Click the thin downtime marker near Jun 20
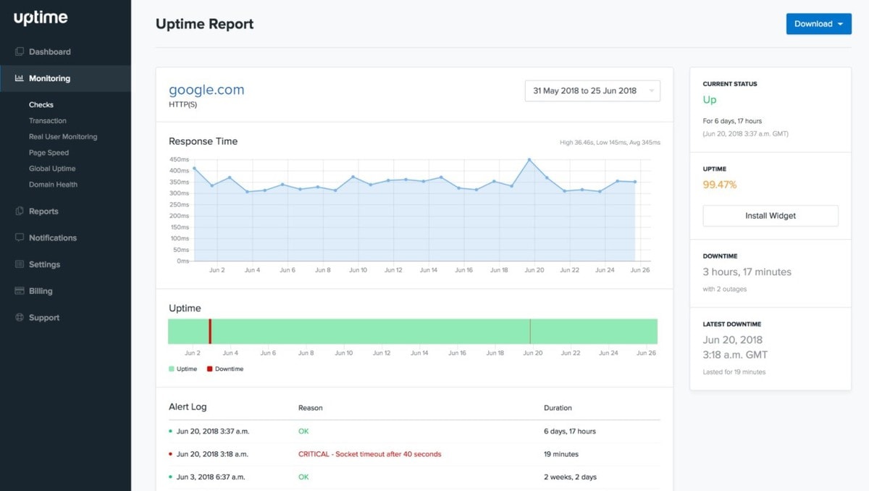869x491 pixels. [530, 332]
